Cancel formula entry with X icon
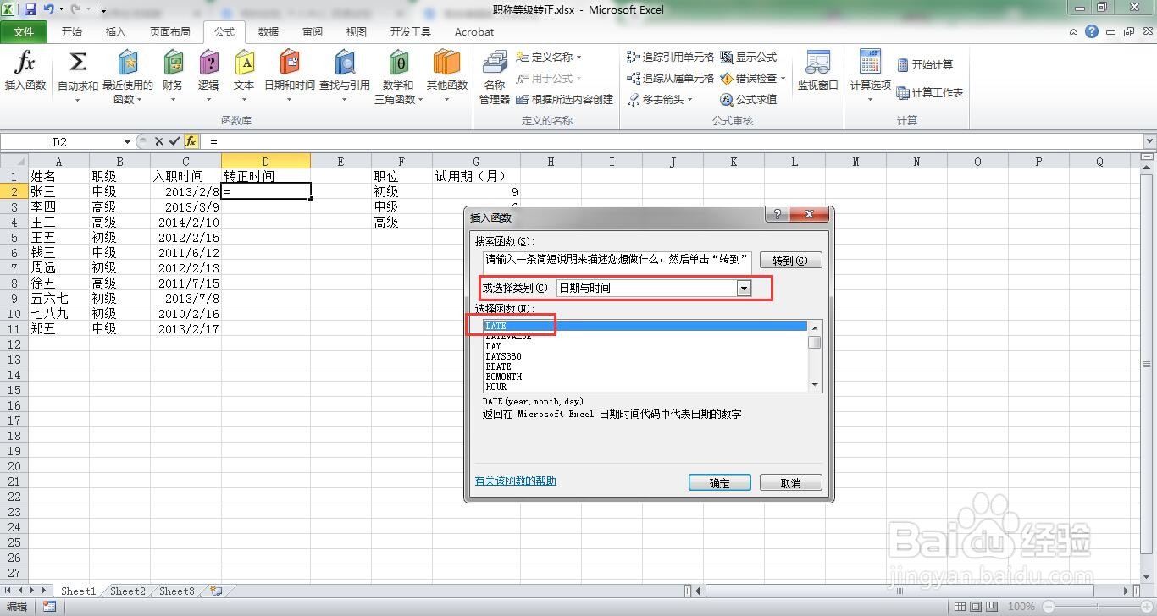1157x616 pixels. 158,141
